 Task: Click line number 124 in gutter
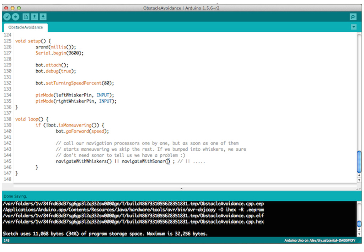[x=7, y=35]
